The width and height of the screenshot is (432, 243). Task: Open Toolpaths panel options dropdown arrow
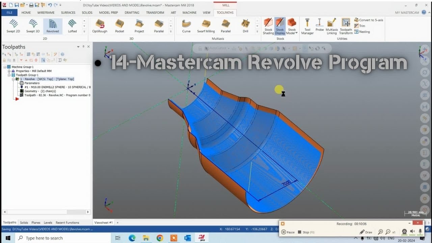pyautogui.click(x=78, y=47)
